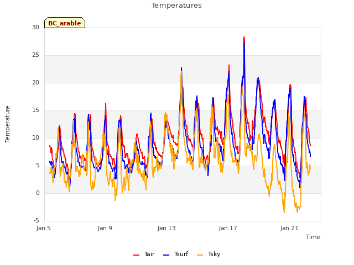Click the orange Tsky legend marker
This screenshot has height=265, width=354.
pyautogui.click(x=200, y=255)
